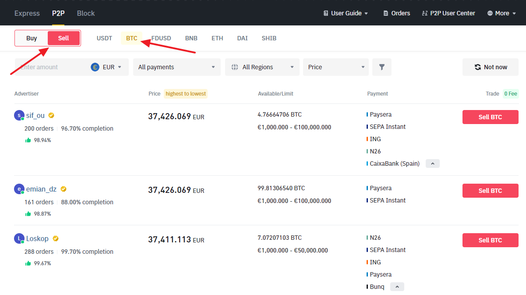Click the euro currency icon in amount field

coord(94,67)
